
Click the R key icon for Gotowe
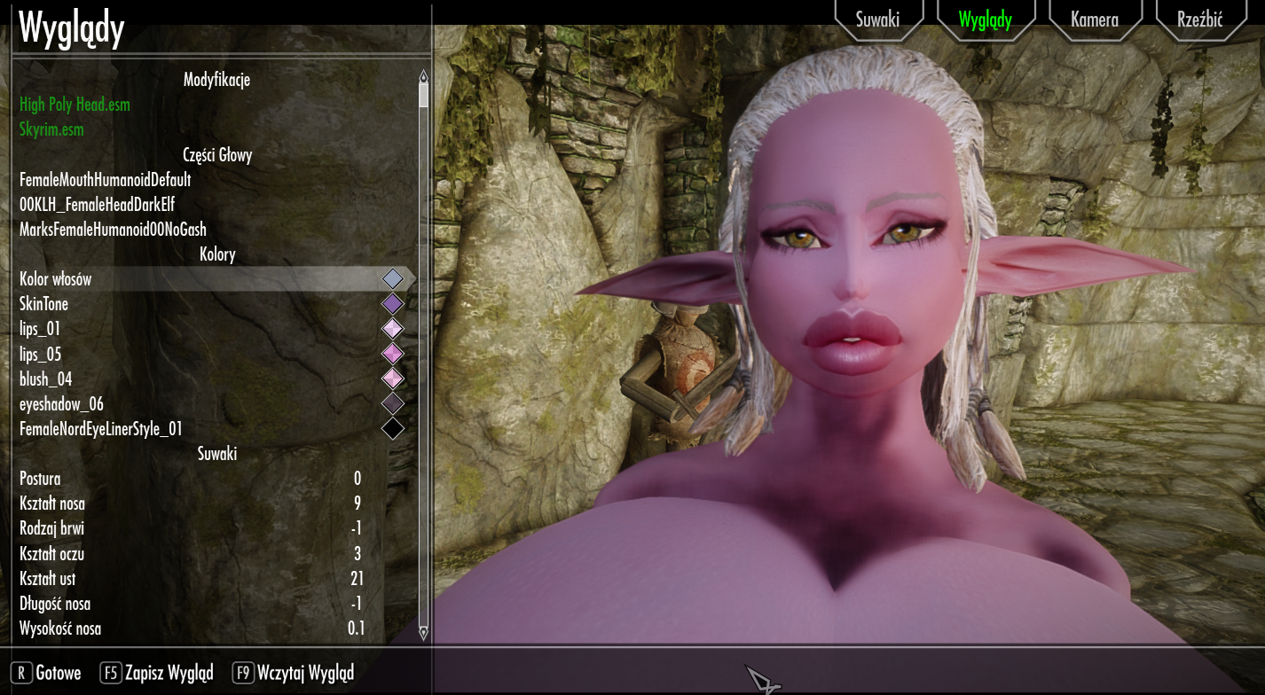coord(20,673)
